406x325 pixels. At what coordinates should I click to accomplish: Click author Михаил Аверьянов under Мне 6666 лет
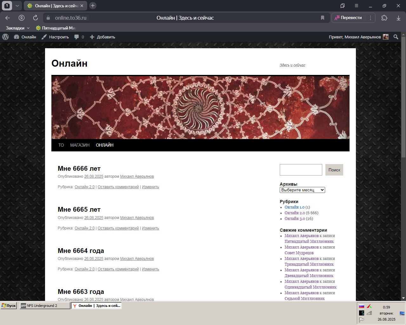(137, 176)
